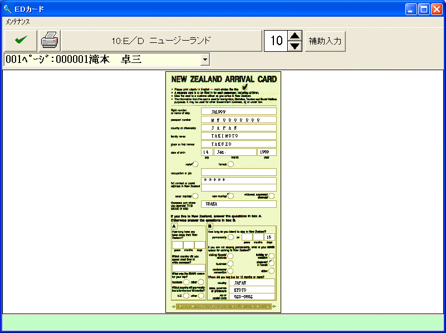The image size is (446, 333).
Task: Select the male radio circle
Action: pos(195,164)
